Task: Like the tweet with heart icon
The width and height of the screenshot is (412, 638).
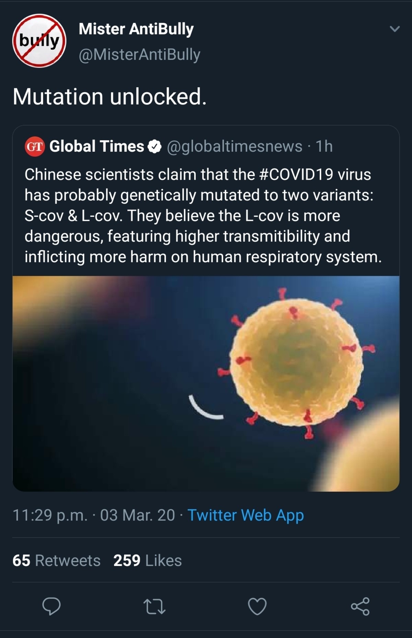Action: coord(257,606)
